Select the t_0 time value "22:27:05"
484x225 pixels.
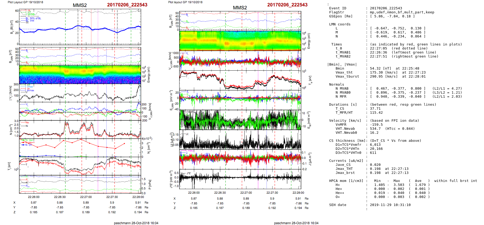pos(378,48)
